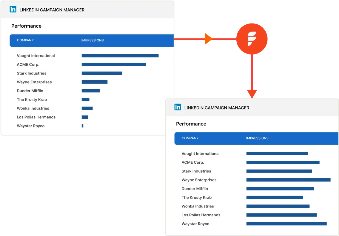Click Dunder Mifflin impressions bar, upper-left panel

point(91,91)
